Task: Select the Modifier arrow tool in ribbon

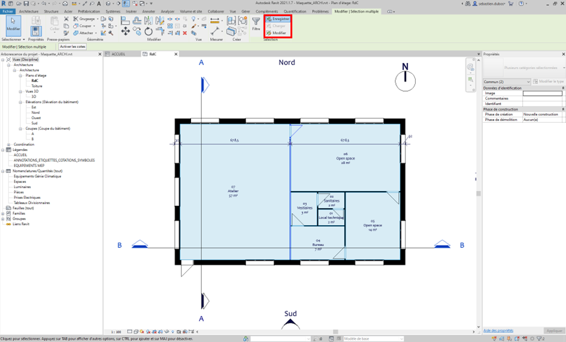Action: 13,26
